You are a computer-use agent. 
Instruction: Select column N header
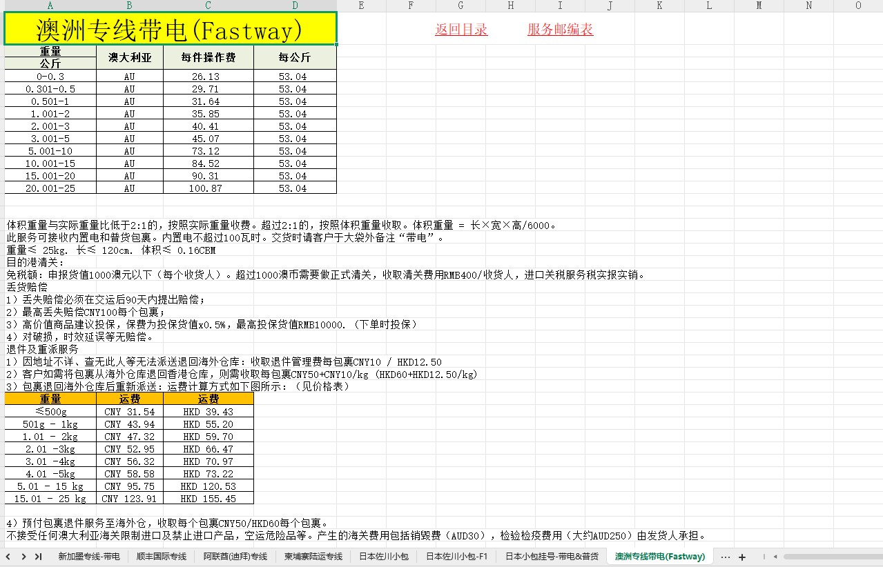[808, 6]
